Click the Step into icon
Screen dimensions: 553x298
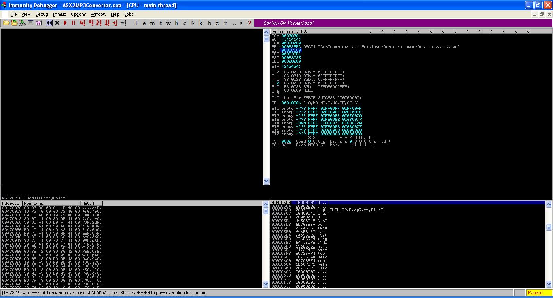pyautogui.click(x=83, y=23)
